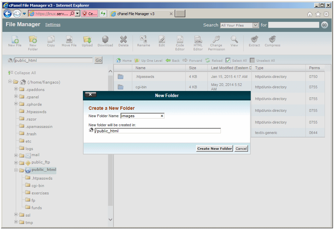
Task: Expand the tmp folder
Action: pyautogui.click(x=16, y=222)
